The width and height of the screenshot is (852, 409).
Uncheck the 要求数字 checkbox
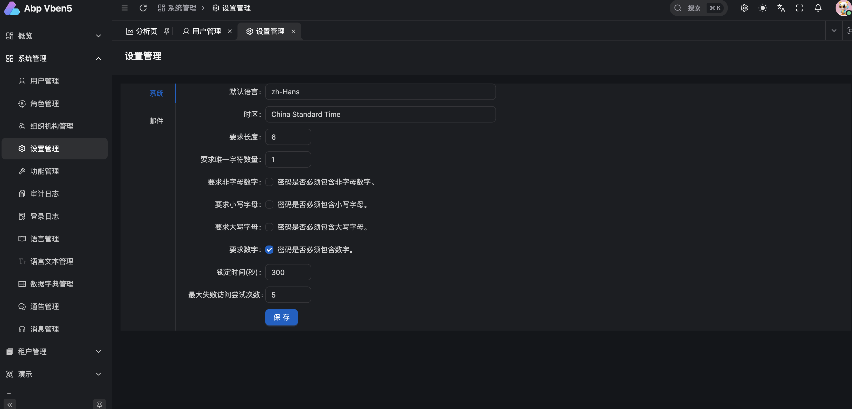tap(269, 250)
